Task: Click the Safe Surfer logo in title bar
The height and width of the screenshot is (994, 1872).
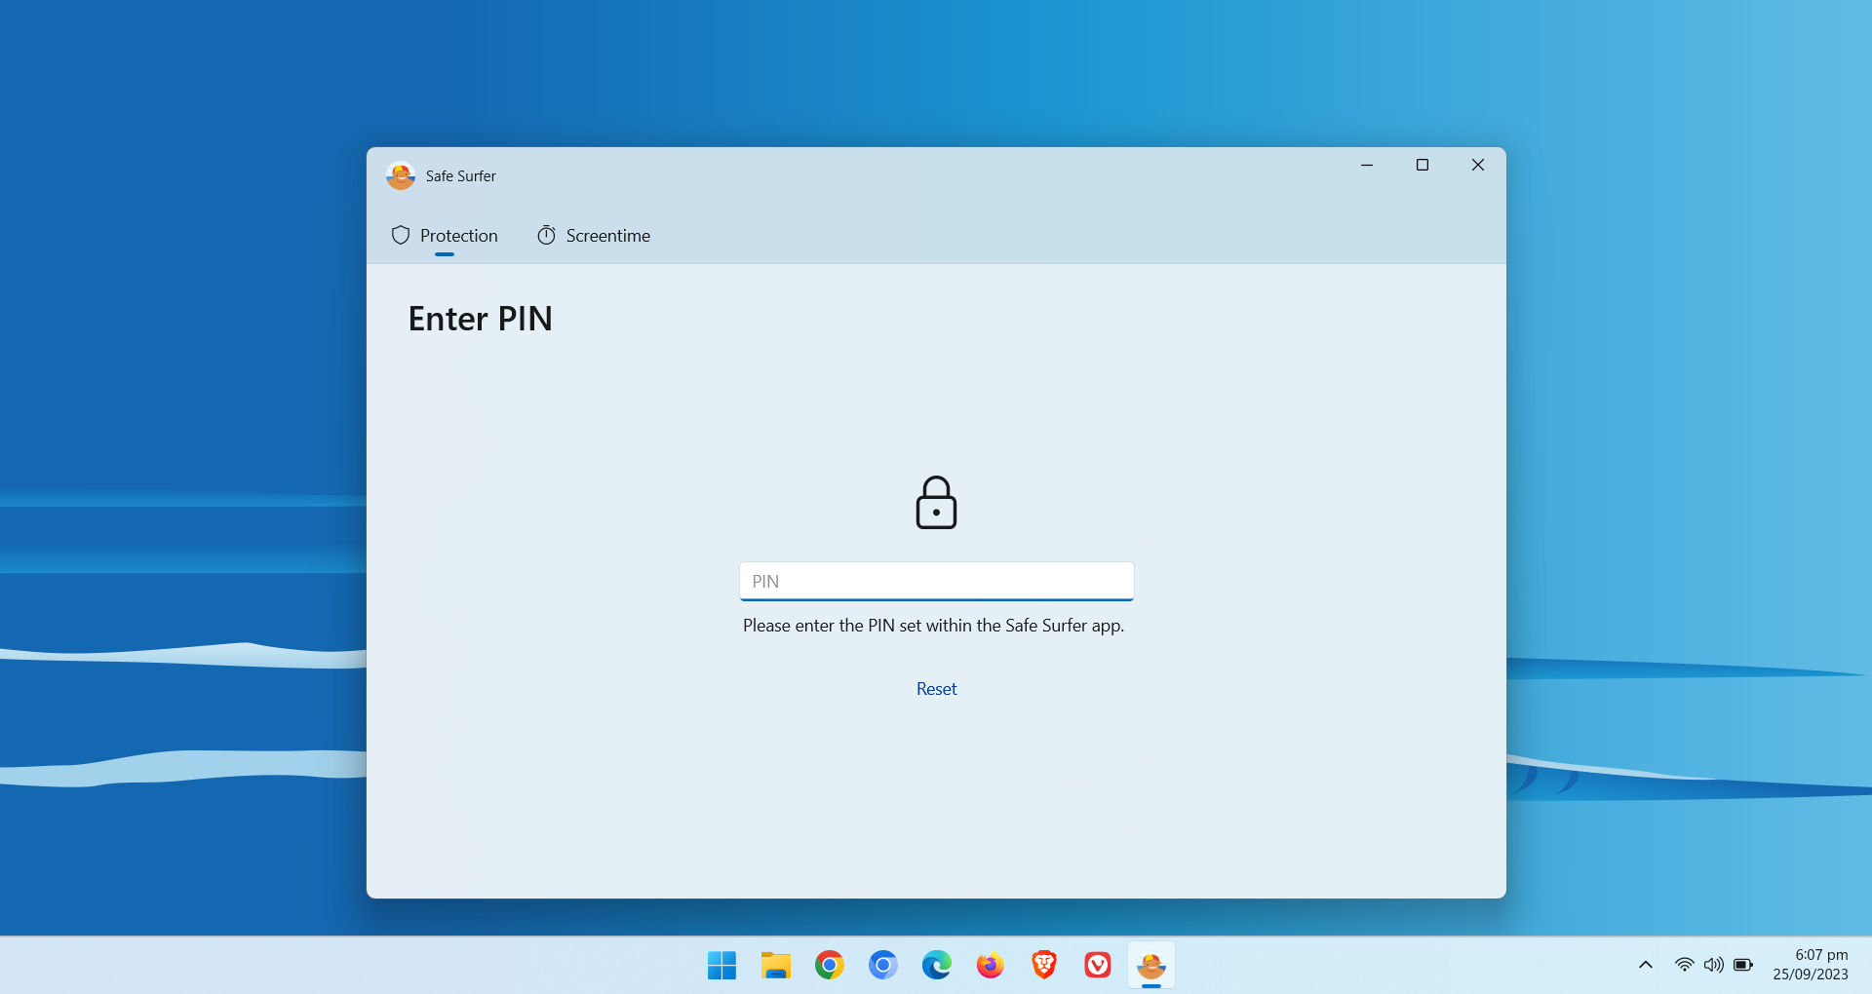Action: coord(401,176)
